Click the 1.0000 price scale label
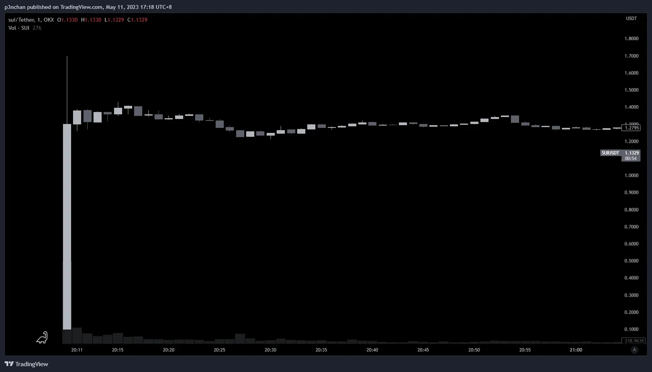Viewport: 652px width, 372px height. (631, 175)
